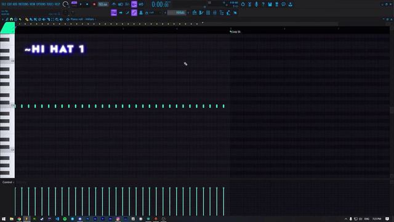Click the undo history icon
This screenshot has width=394, height=222.
243,4
